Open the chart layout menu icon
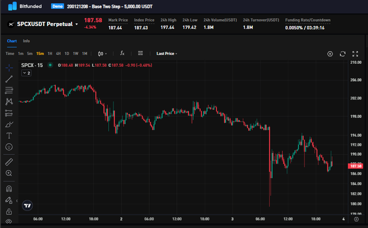The width and height of the screenshot is (368, 228). point(140,53)
